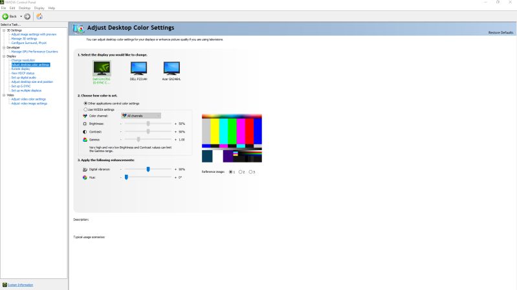The width and height of the screenshot is (517, 290).
Task: Open the All channels color channel dropdown
Action: point(141,116)
